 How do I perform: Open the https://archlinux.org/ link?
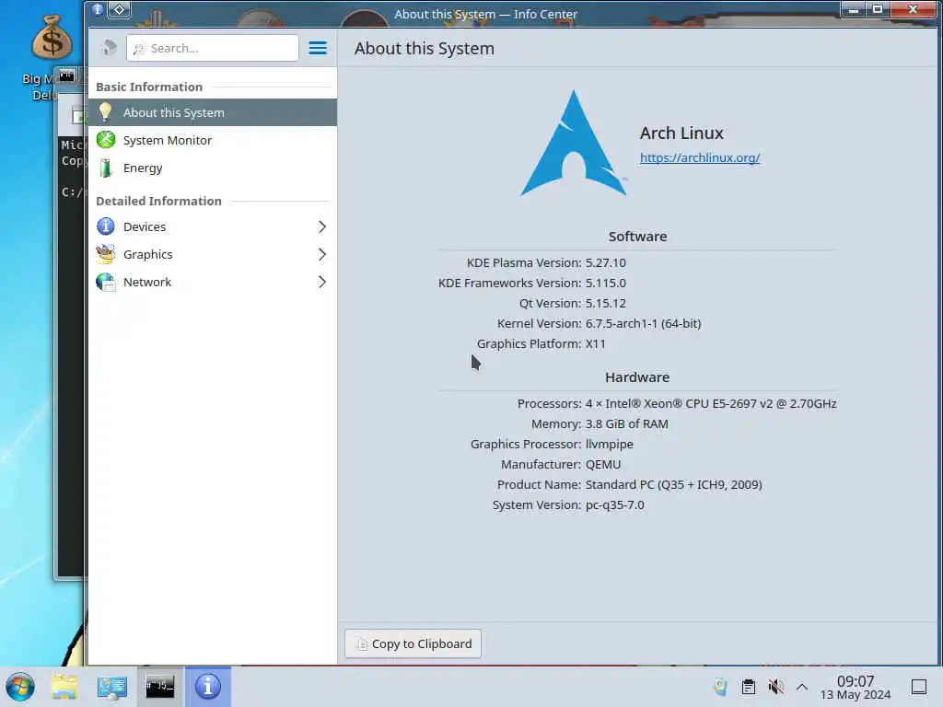tap(700, 157)
